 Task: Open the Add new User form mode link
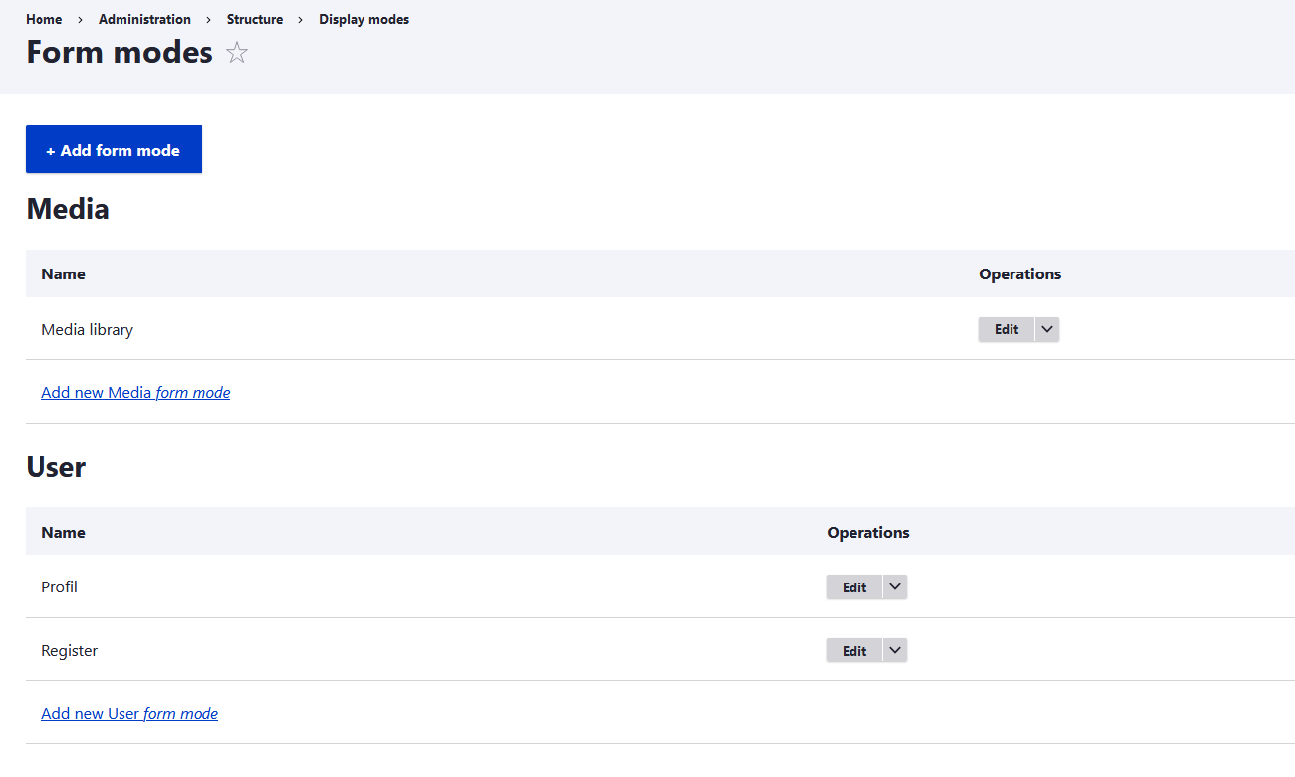[129, 714]
